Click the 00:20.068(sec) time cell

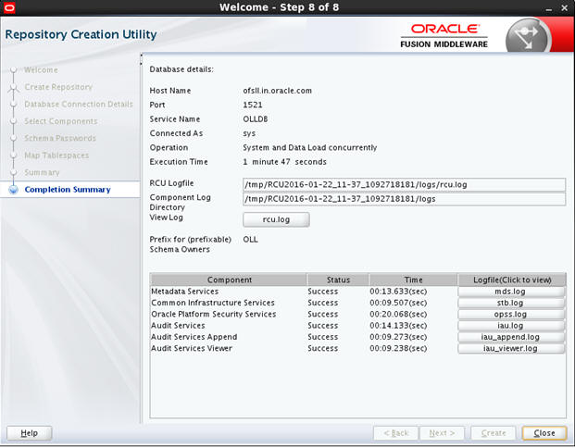click(398, 315)
